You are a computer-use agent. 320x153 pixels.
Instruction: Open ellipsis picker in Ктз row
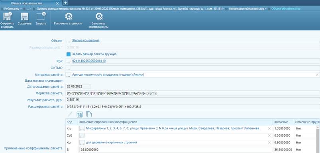(x=82, y=129)
